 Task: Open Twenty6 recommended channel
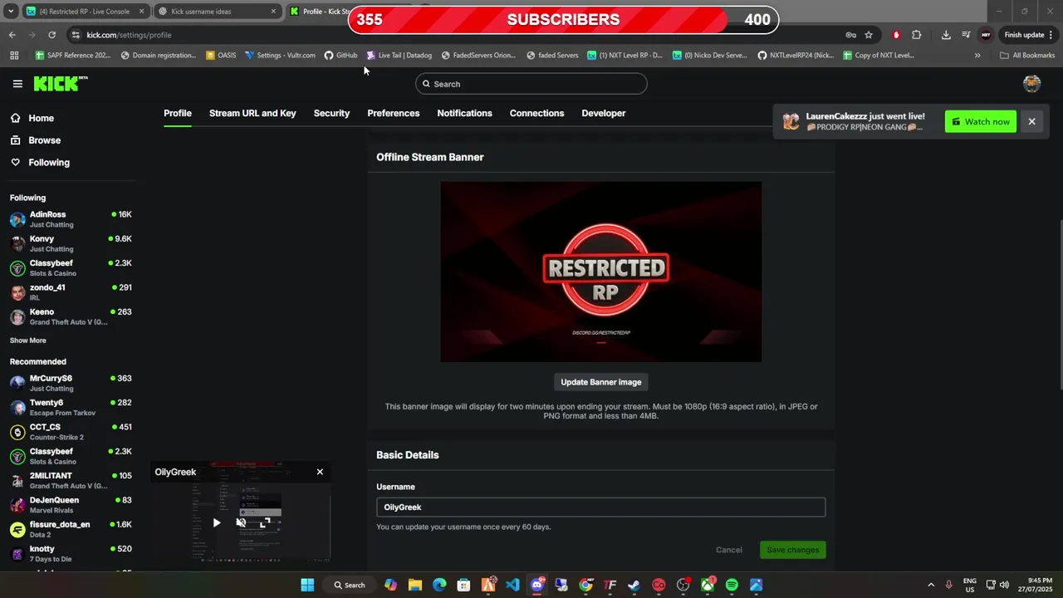pyautogui.click(x=71, y=407)
